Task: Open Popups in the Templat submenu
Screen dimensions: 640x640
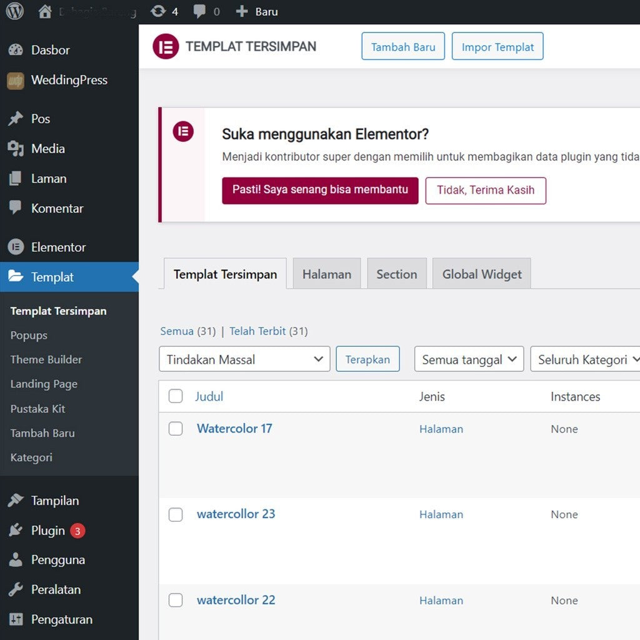Action: coord(29,335)
